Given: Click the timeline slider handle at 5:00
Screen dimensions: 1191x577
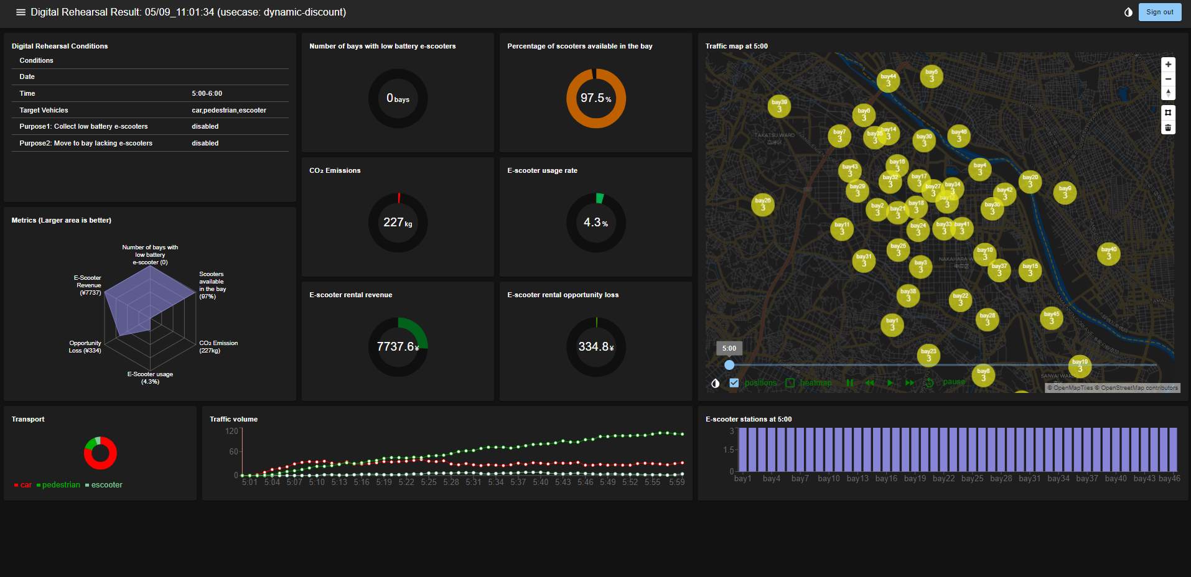Looking at the screenshot, I should tap(729, 365).
